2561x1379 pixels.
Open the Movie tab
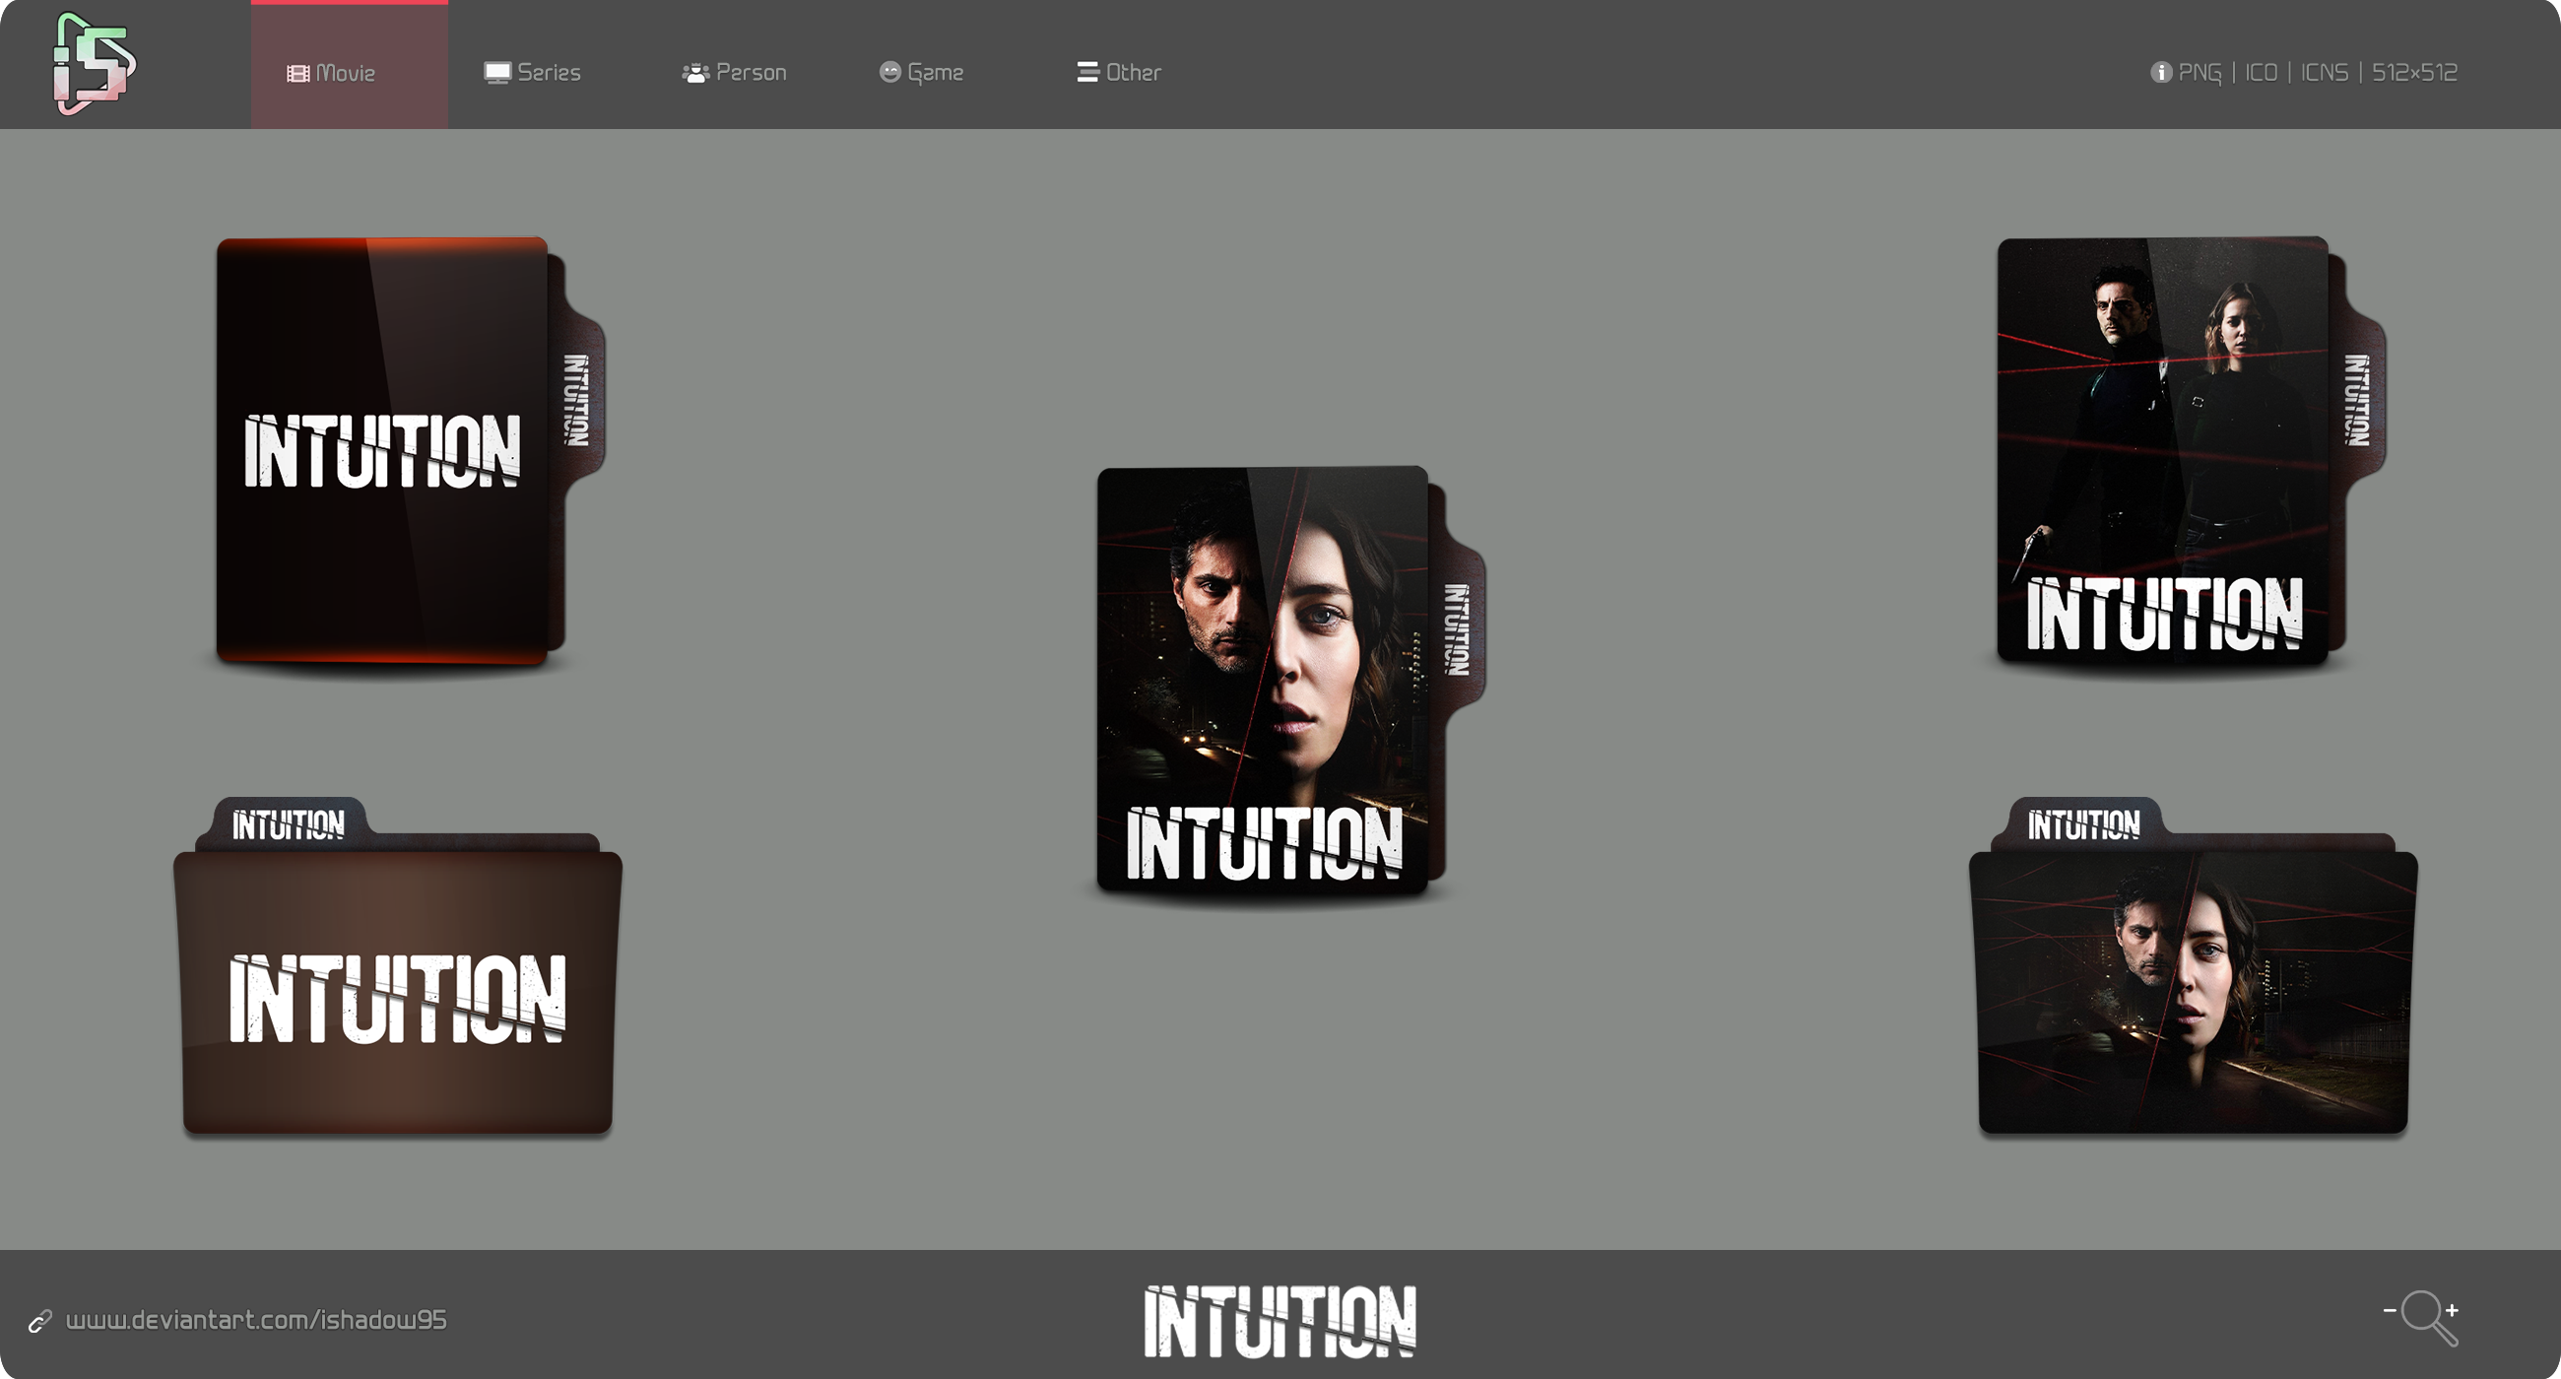pyautogui.click(x=349, y=66)
